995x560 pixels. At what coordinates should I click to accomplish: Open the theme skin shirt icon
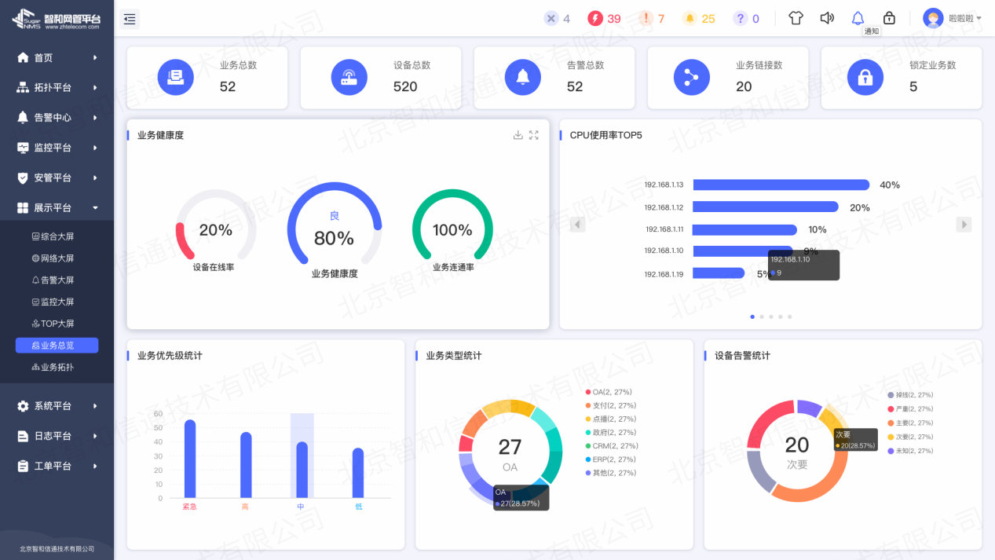[x=796, y=18]
